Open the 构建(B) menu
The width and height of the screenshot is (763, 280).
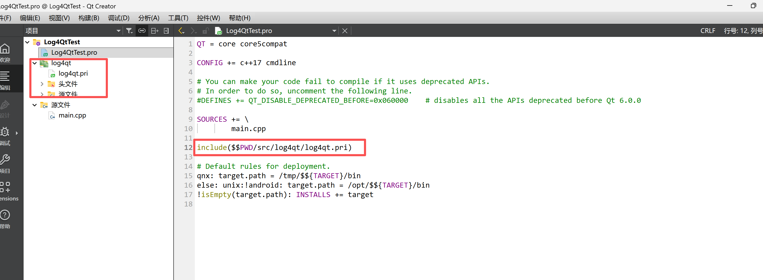point(89,18)
